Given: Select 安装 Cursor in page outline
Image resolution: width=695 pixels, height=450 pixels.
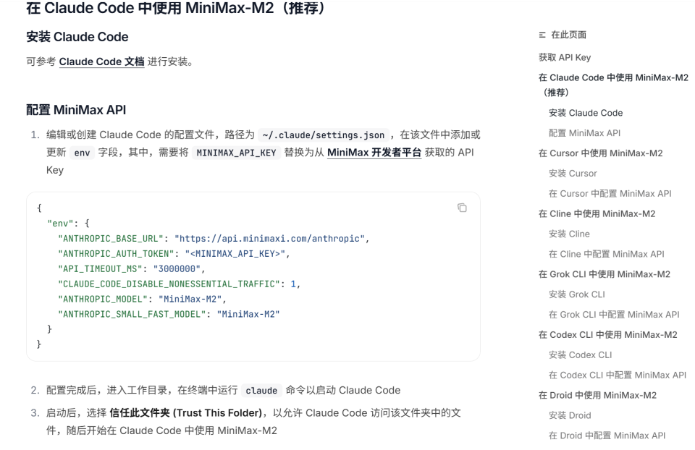Looking at the screenshot, I should pyautogui.click(x=573, y=173).
